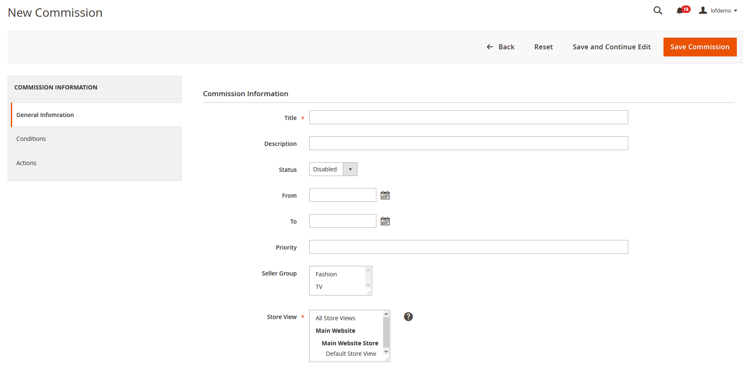Click the Priority text field
This screenshot has height=375, width=749.
pos(468,247)
